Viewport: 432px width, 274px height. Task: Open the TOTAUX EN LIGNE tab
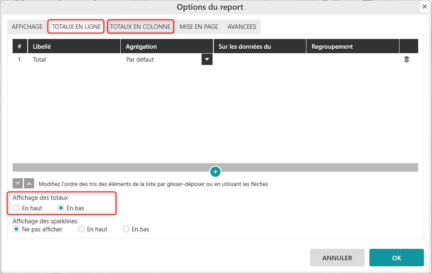click(76, 27)
